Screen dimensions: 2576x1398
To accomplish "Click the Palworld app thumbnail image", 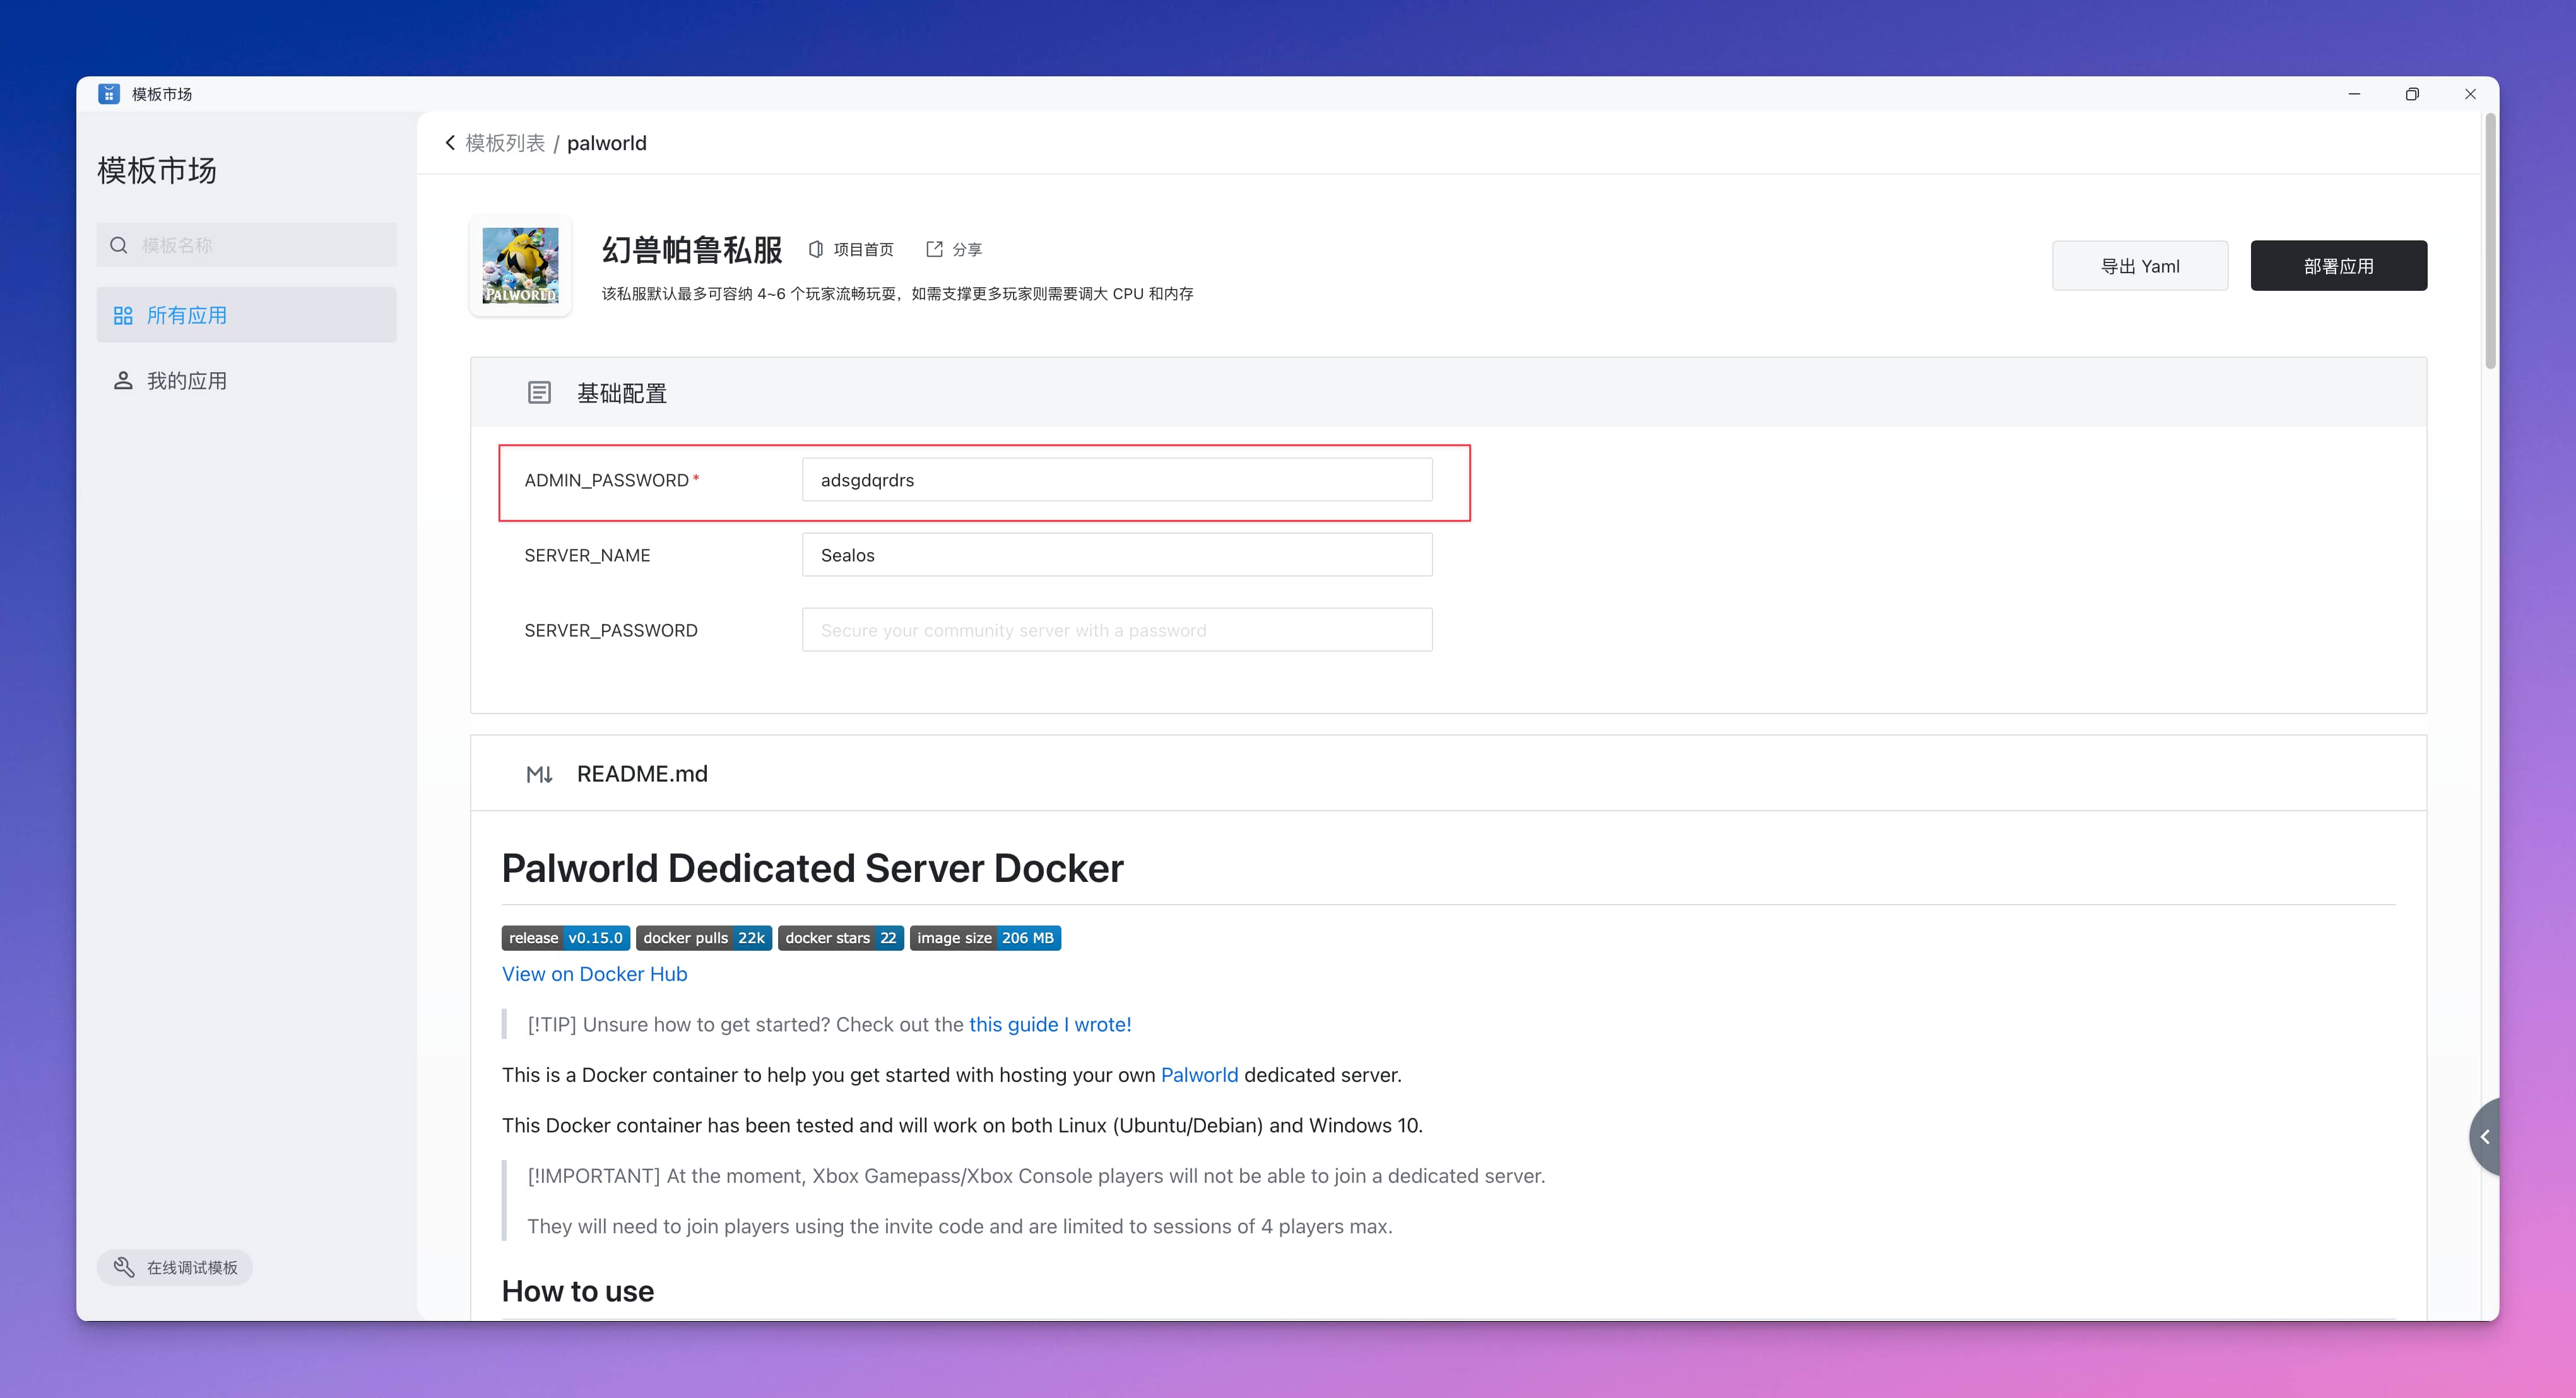I will pyautogui.click(x=520, y=265).
